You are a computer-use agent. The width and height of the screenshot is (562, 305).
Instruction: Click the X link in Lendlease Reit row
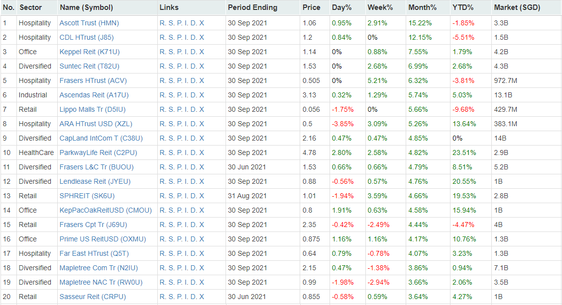tap(202, 181)
